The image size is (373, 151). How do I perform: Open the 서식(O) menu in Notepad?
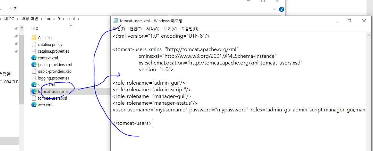153,29
